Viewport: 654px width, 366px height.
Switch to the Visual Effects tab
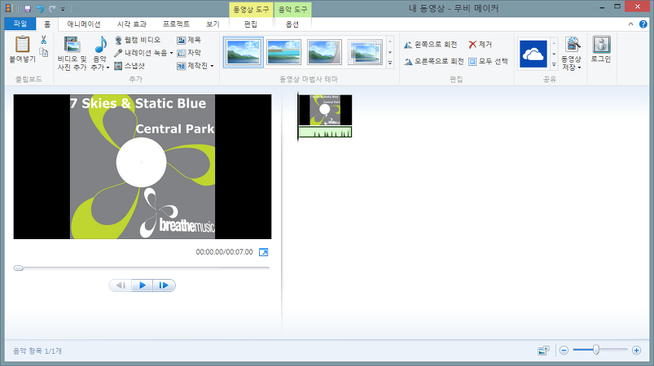click(132, 24)
